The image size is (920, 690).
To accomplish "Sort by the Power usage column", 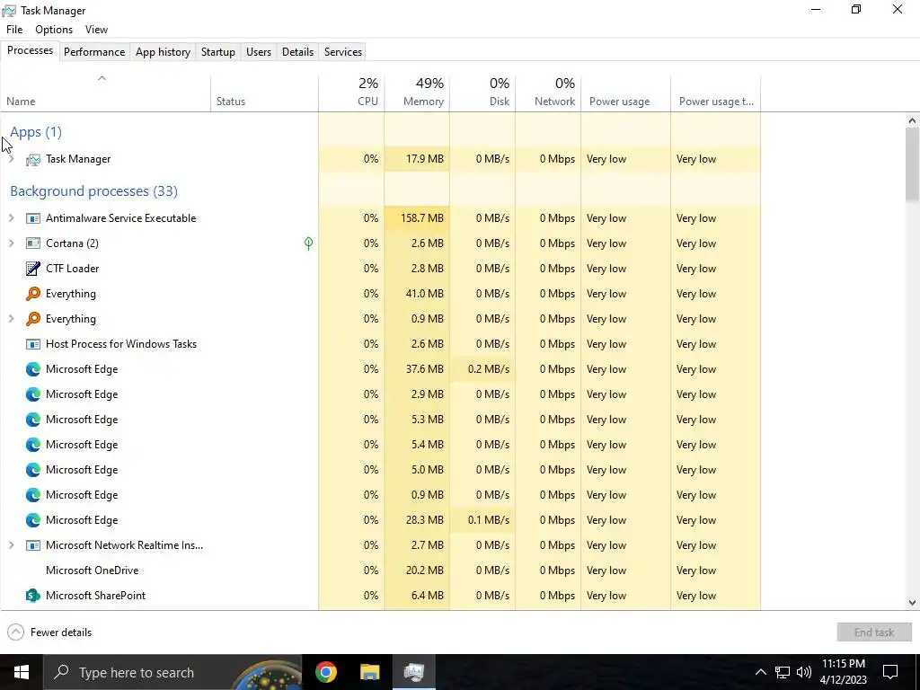I will (626, 93).
